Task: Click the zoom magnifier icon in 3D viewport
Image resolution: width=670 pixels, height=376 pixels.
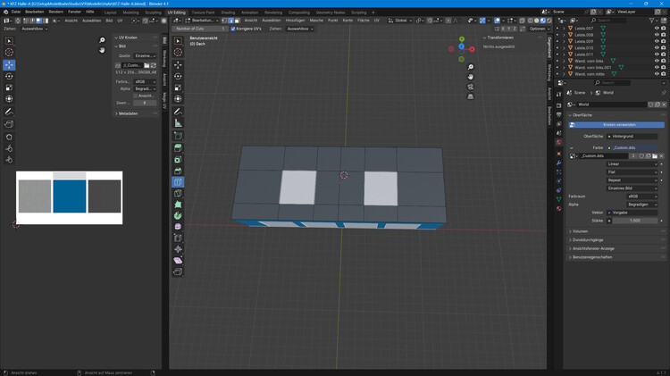Action: [x=471, y=67]
